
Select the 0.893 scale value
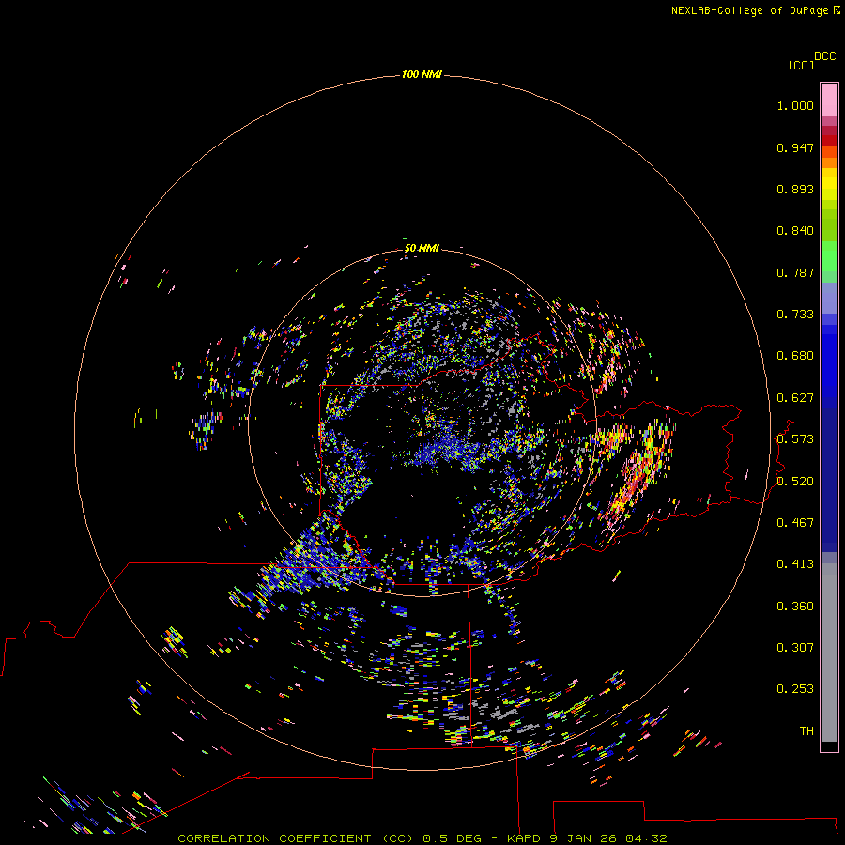pos(795,189)
